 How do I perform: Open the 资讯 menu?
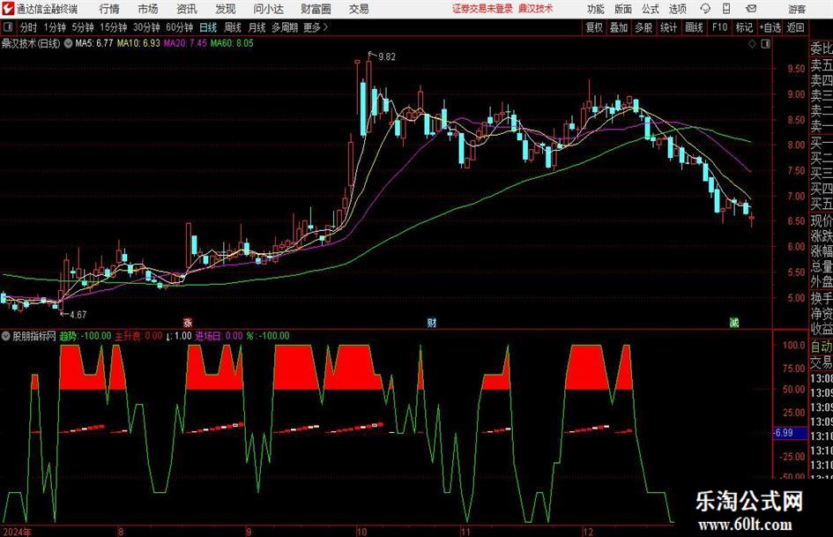click(x=187, y=9)
